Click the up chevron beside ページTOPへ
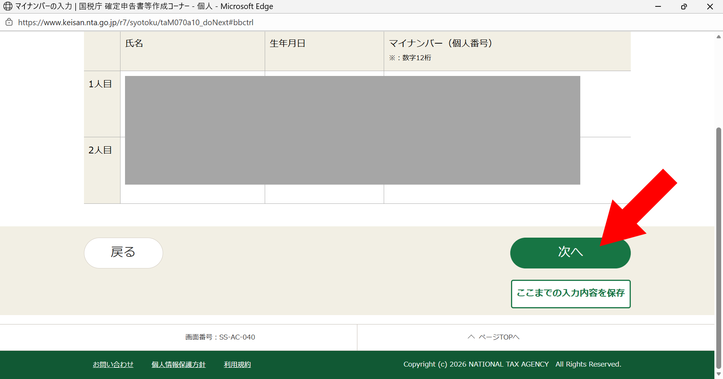723x379 pixels. tap(471, 337)
